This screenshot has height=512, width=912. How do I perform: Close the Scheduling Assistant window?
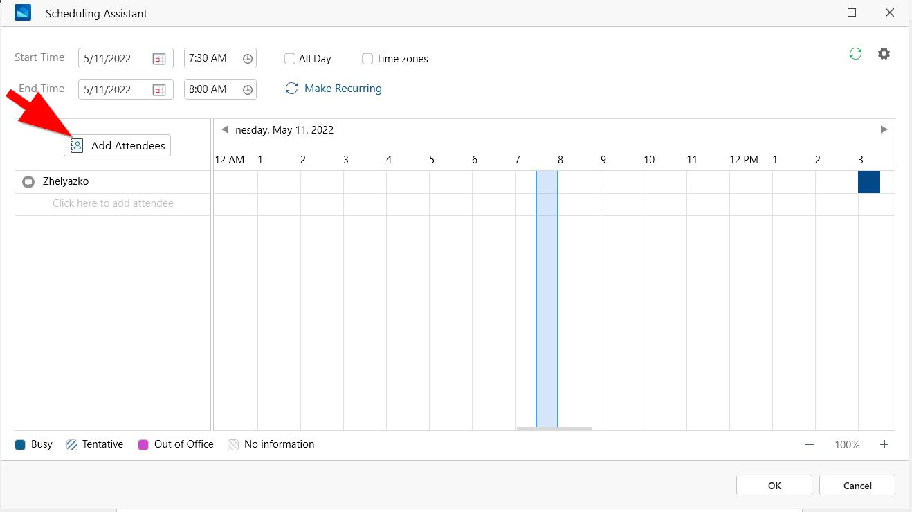[890, 12]
